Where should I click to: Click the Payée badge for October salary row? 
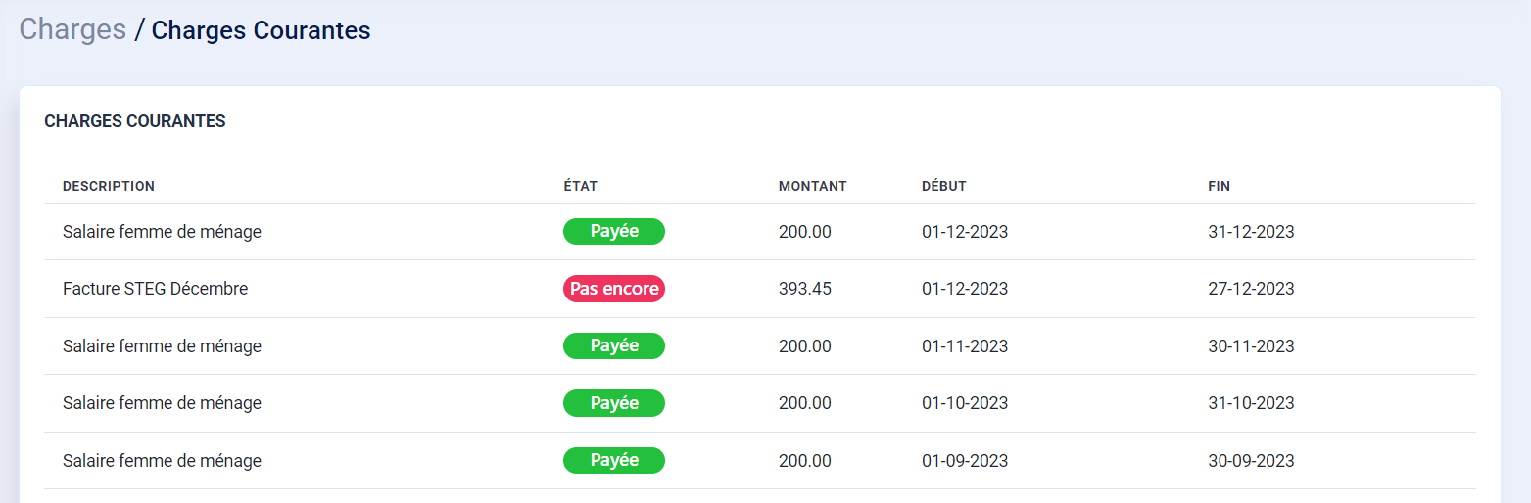pyautogui.click(x=614, y=403)
